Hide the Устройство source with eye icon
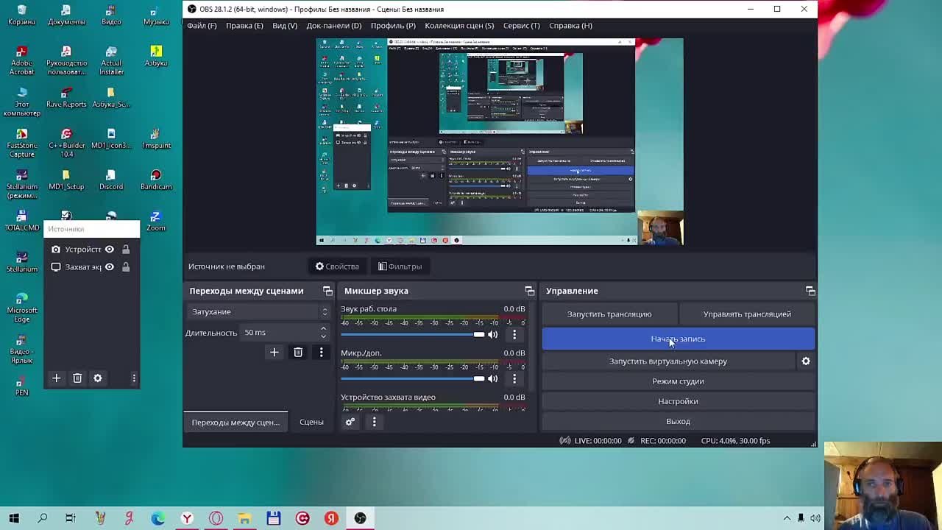This screenshot has height=530, width=942. [x=110, y=250]
